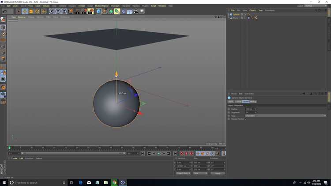Viewport: 331px width, 186px height.
Task: Open the spline pen tool palette
Action: point(105,11)
